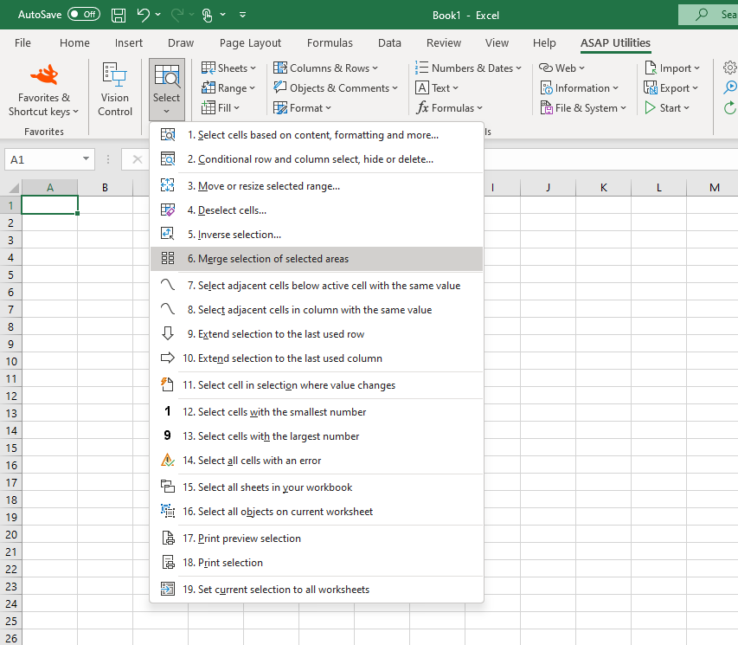Click the Move or resize selected range icon
The width and height of the screenshot is (738, 645).
coord(168,185)
